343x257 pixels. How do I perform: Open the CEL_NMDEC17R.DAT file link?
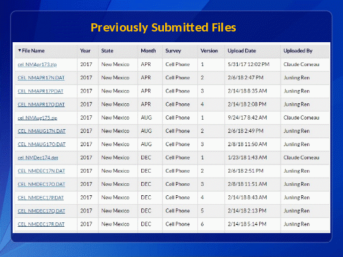(x=41, y=224)
